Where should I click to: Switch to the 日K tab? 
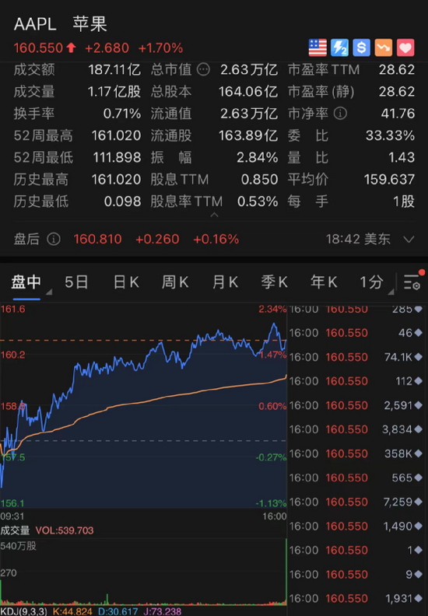pyautogui.click(x=126, y=282)
